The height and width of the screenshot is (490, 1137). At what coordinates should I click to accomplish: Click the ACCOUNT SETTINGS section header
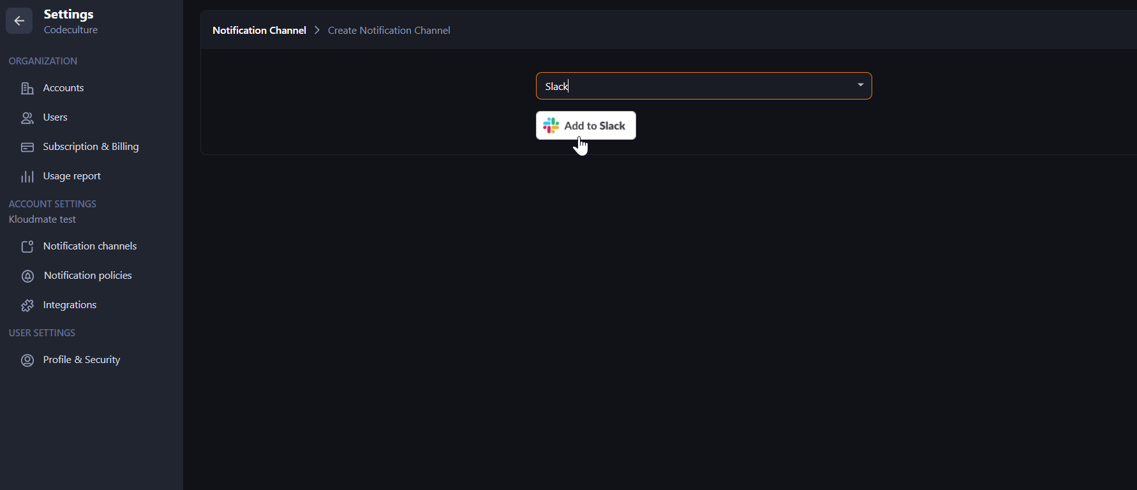(52, 204)
